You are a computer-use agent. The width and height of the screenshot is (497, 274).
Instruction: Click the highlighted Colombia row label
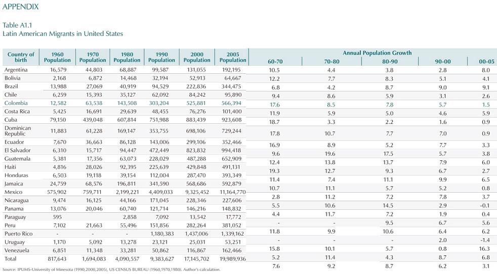(x=16, y=103)
